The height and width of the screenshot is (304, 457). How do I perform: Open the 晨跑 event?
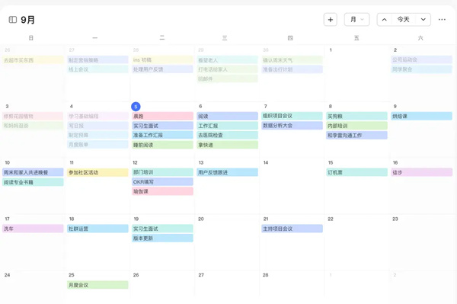[162, 116]
